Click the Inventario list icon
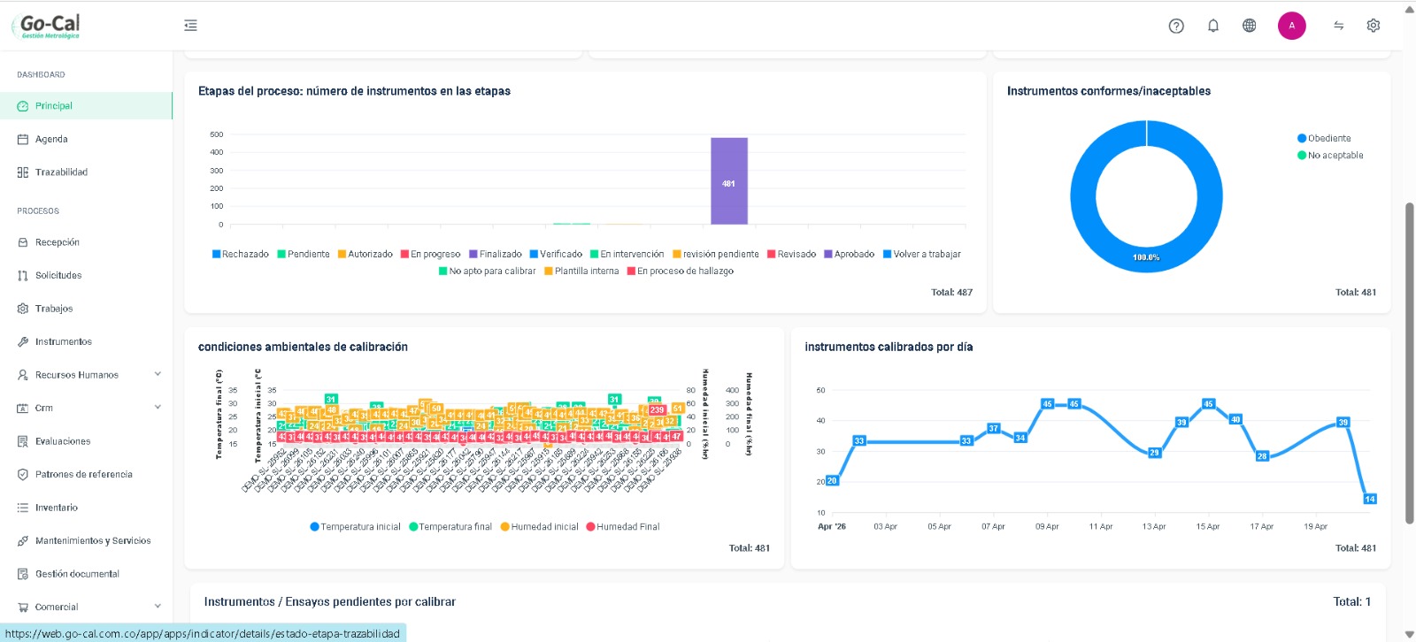Viewport: 1416px width, 642px height. [x=23, y=508]
